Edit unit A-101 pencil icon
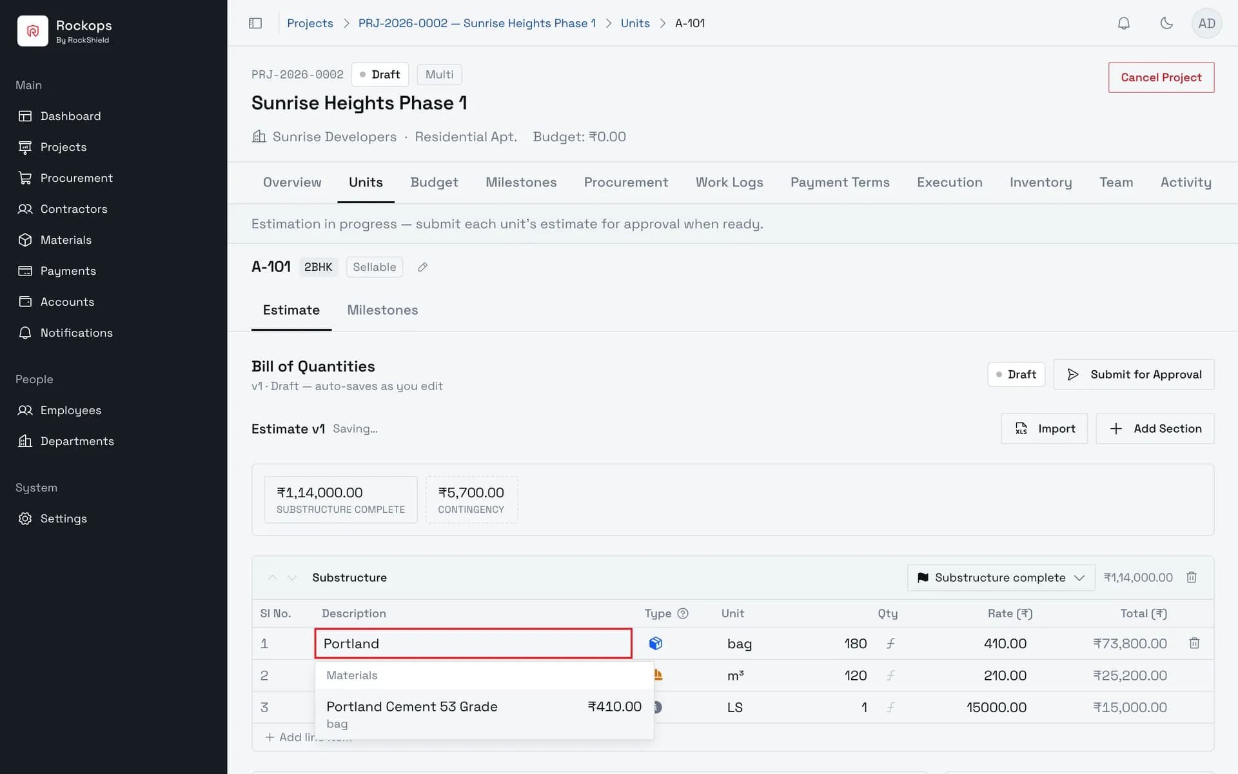Screen dimensions: 1238x774 pyautogui.click(x=422, y=267)
